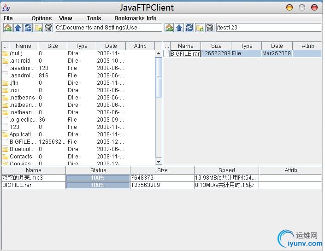Image resolution: width=325 pixels, height=251 pixels.
Task: Refresh the remote file listing
Action: coord(189,28)
